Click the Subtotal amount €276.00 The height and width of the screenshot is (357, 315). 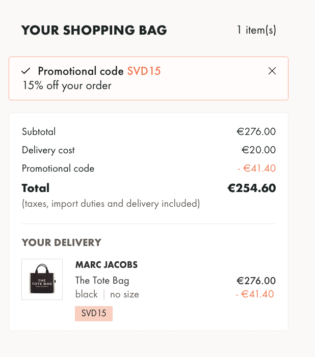pos(256,131)
